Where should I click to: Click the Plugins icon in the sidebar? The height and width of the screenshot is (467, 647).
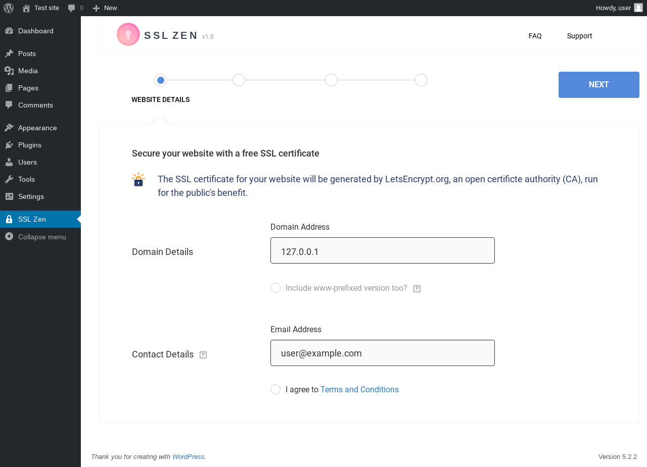(9, 145)
